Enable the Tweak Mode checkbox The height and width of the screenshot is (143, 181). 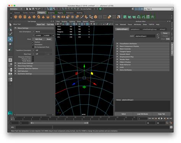pyautogui.click(x=33, y=61)
